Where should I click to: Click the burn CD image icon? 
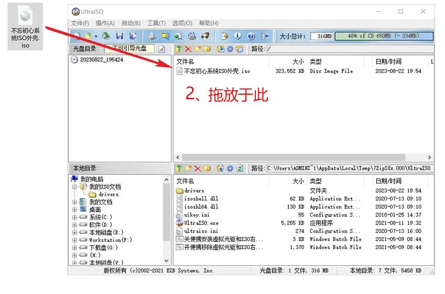[x=205, y=36]
